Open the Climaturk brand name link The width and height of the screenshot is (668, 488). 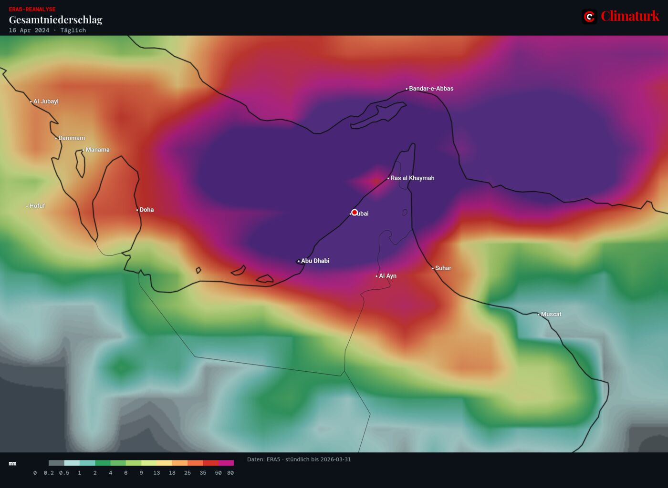(630, 16)
